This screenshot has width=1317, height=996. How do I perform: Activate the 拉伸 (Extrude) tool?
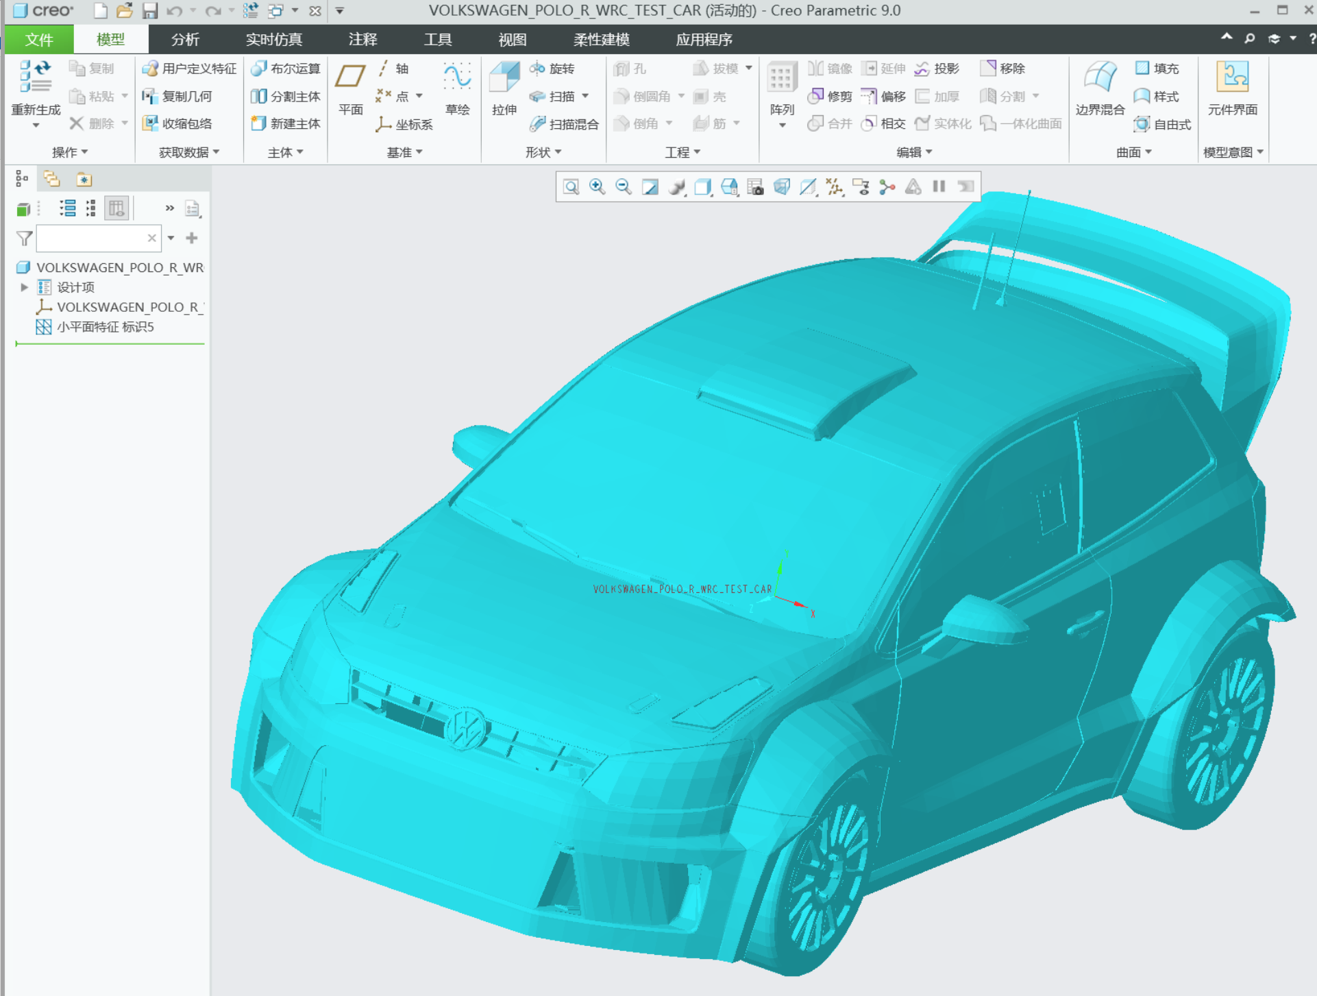pos(504,88)
